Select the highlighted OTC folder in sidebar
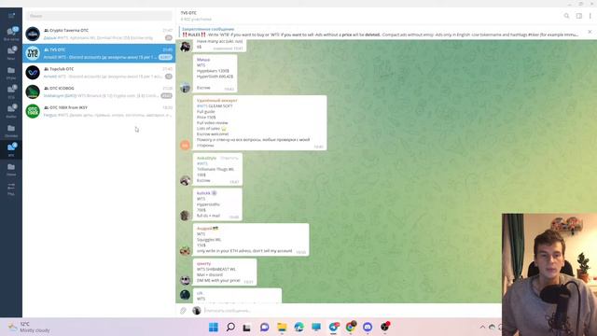Screen dimensions: 597x336 [11, 149]
